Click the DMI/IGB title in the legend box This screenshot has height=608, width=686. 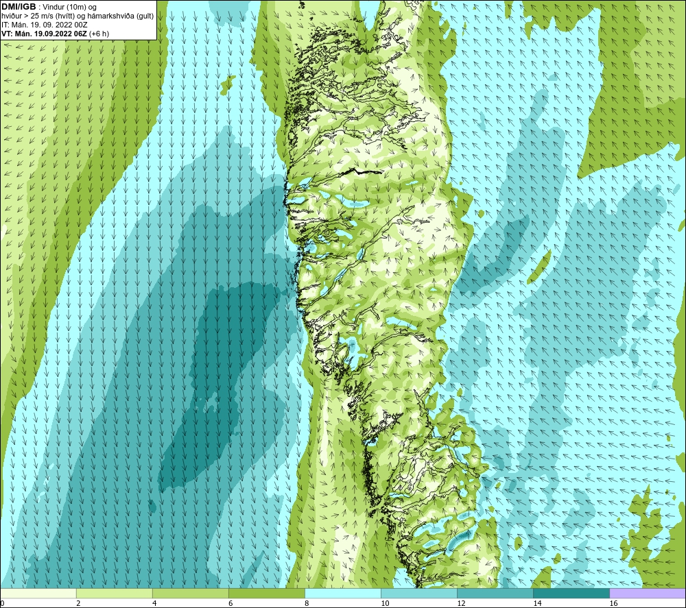pyautogui.click(x=19, y=7)
